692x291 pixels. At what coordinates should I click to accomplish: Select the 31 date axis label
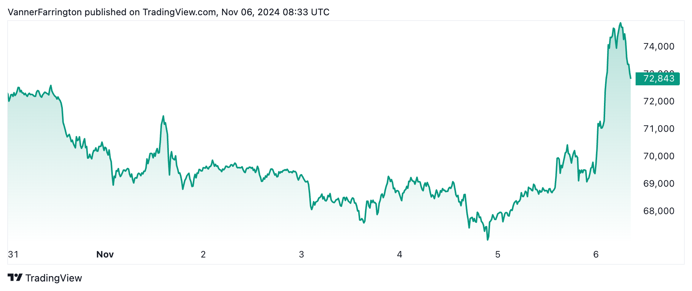coord(13,254)
